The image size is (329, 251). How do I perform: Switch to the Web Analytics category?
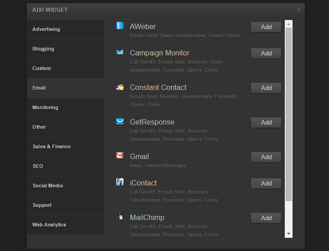pos(66,225)
